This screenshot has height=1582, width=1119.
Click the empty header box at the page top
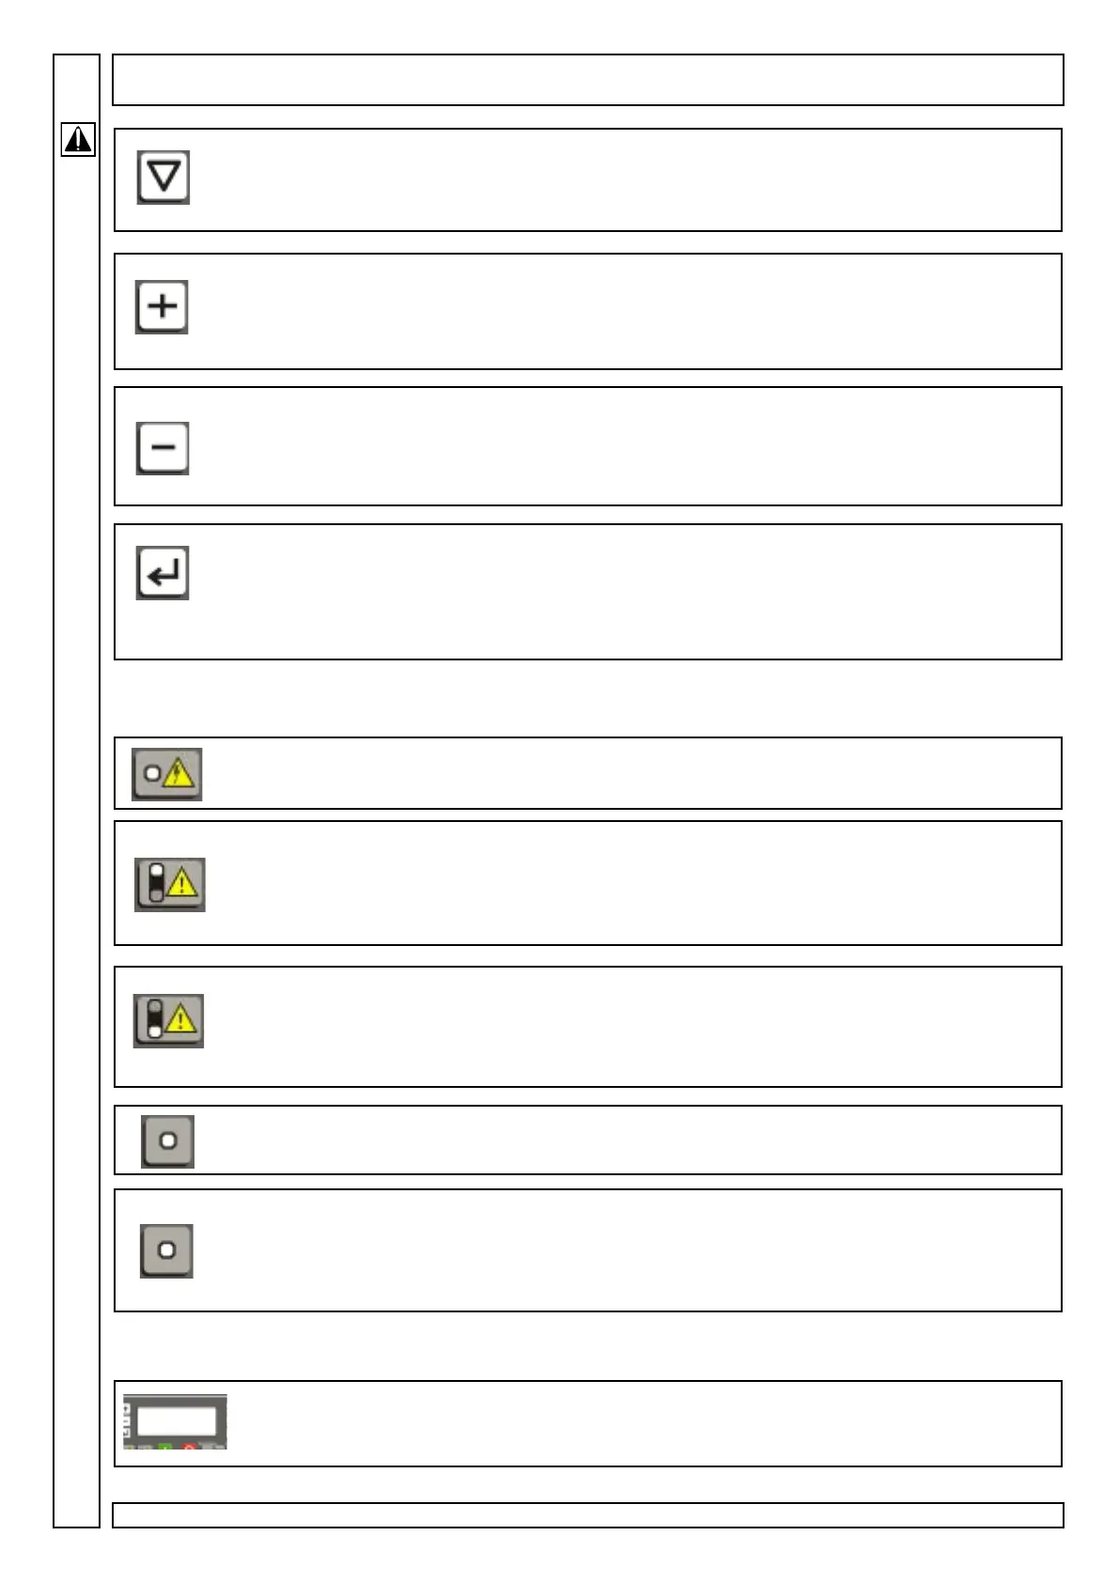587,80
